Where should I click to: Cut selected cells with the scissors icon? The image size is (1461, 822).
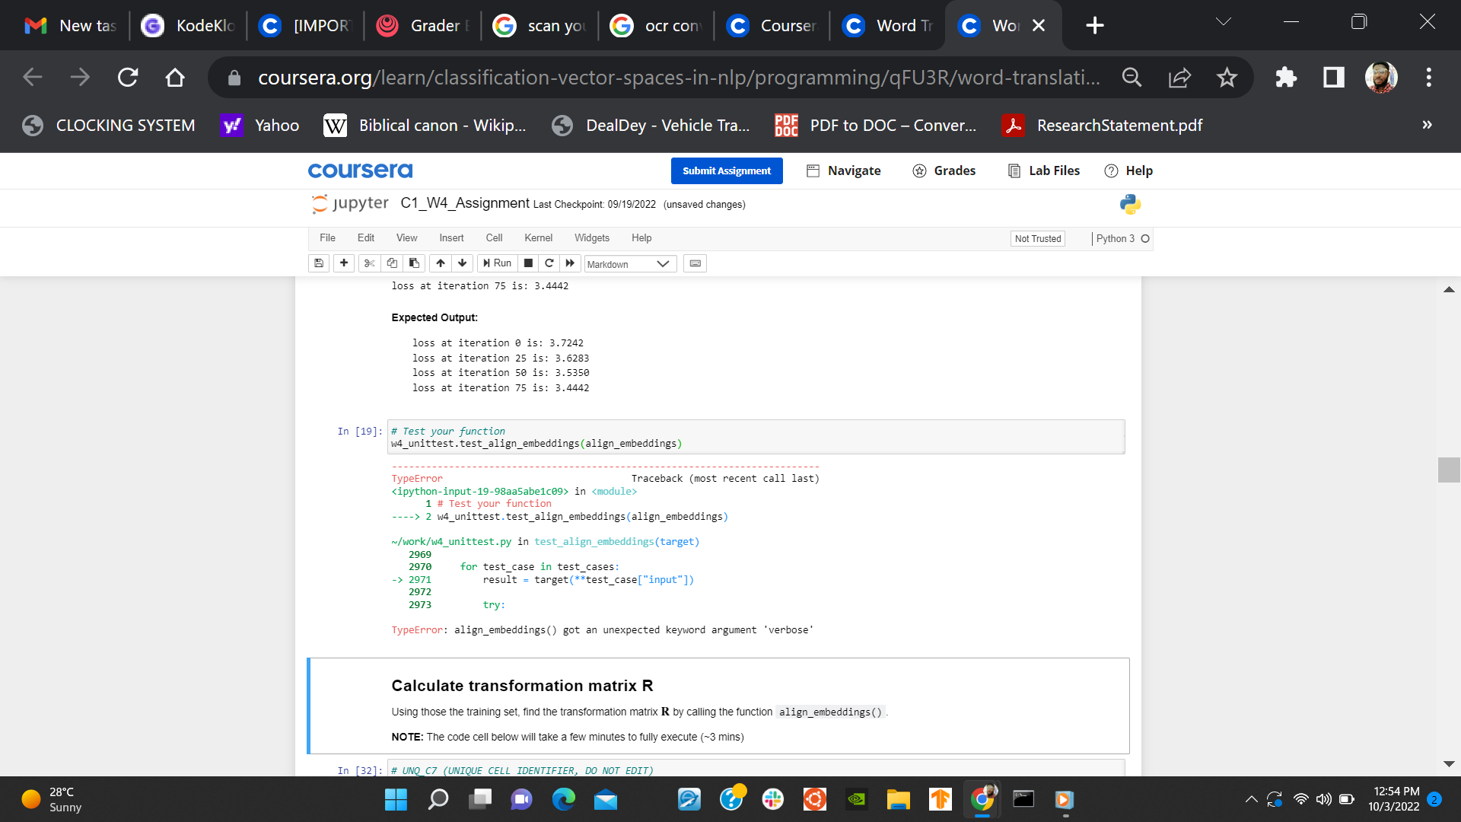tap(369, 263)
